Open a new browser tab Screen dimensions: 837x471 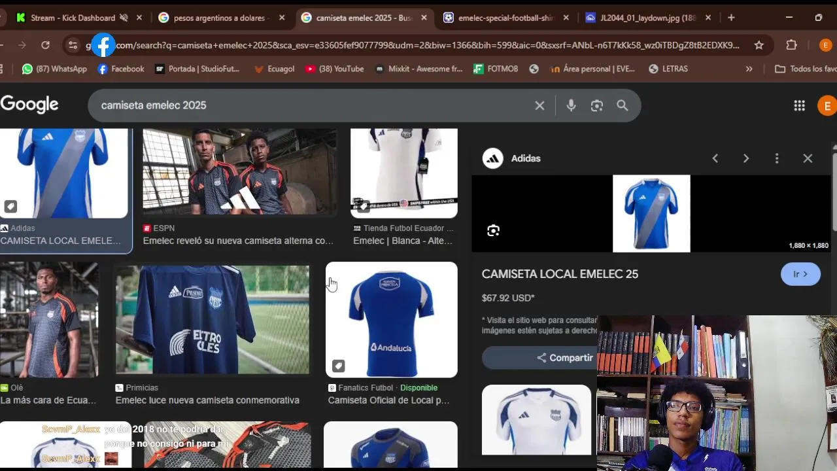click(x=731, y=18)
